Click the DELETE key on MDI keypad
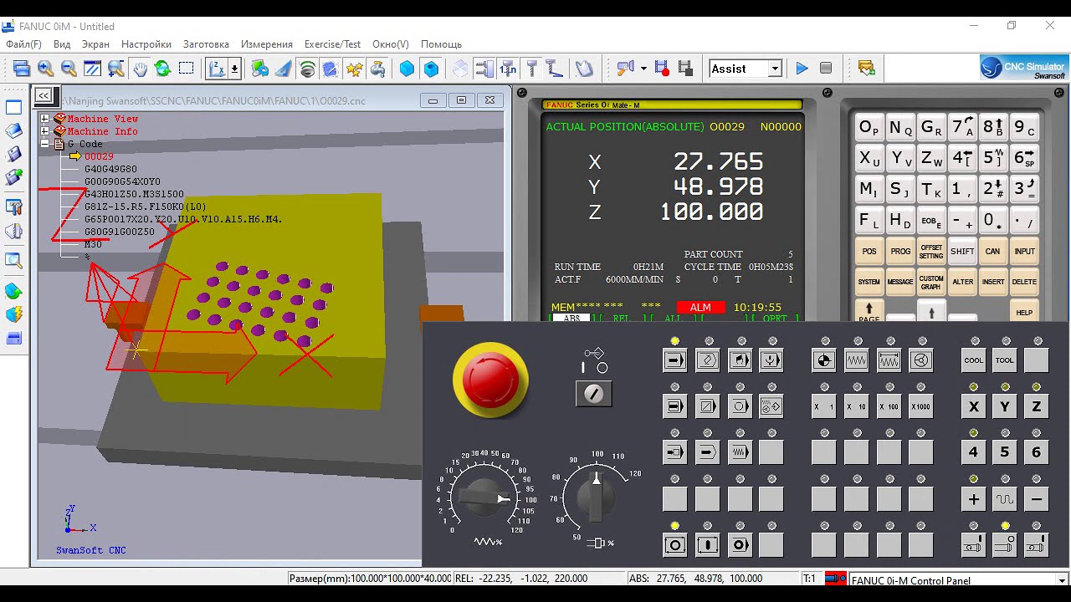Viewport: 1071px width, 602px height. click(x=1024, y=283)
